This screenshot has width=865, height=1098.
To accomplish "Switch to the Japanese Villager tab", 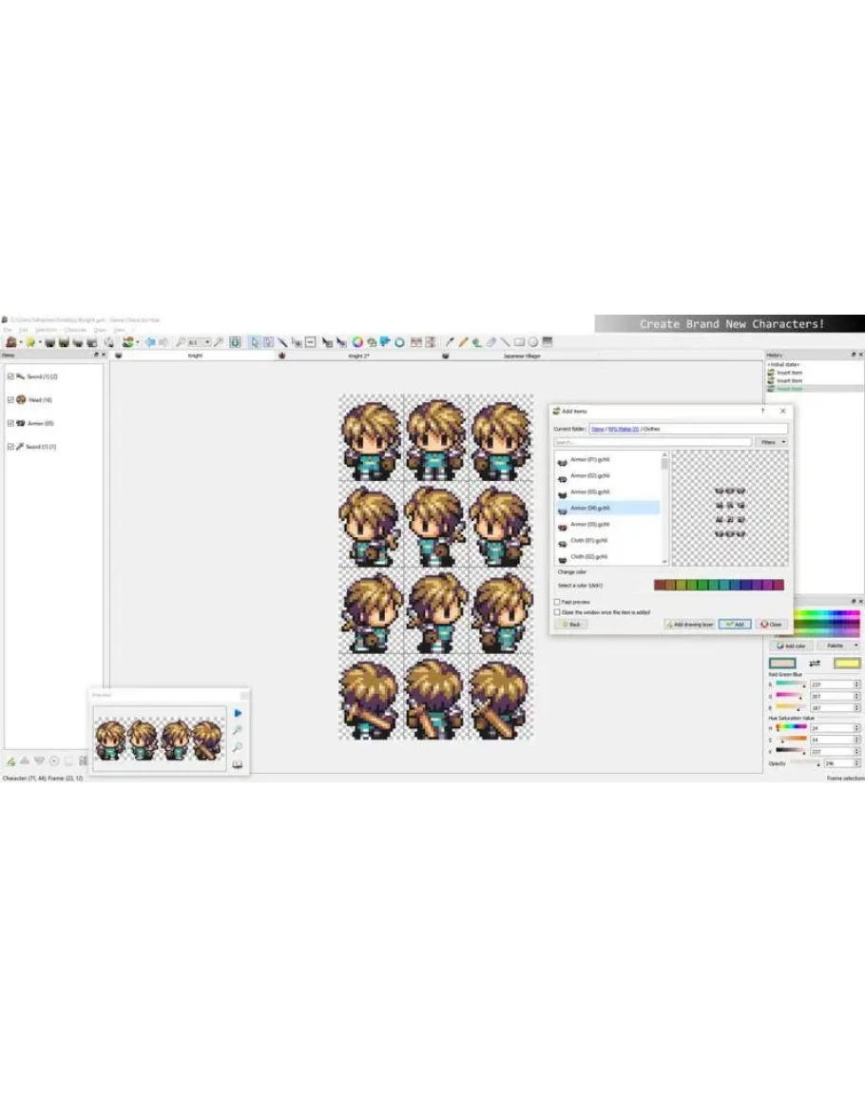I will pyautogui.click(x=521, y=356).
